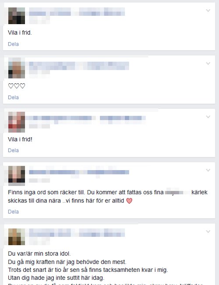The width and height of the screenshot is (219, 285).
Task: Open the avatar on the 'Vila i frid!' post
Action: click(x=17, y=122)
